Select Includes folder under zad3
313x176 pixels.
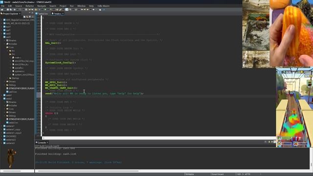(12, 44)
